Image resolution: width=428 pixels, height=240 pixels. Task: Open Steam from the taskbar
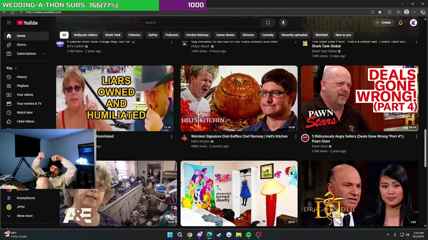point(219,235)
